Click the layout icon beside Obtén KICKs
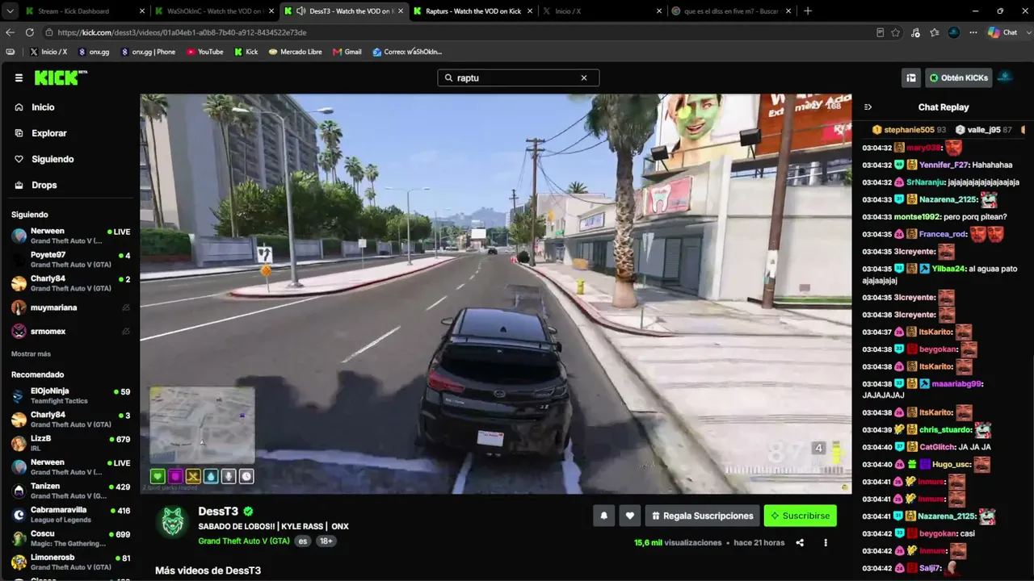Image resolution: width=1034 pixels, height=581 pixels. pyautogui.click(x=911, y=78)
